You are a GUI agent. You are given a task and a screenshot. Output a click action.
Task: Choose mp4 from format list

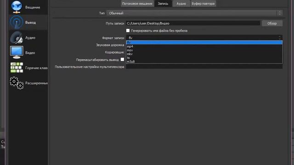(204, 46)
